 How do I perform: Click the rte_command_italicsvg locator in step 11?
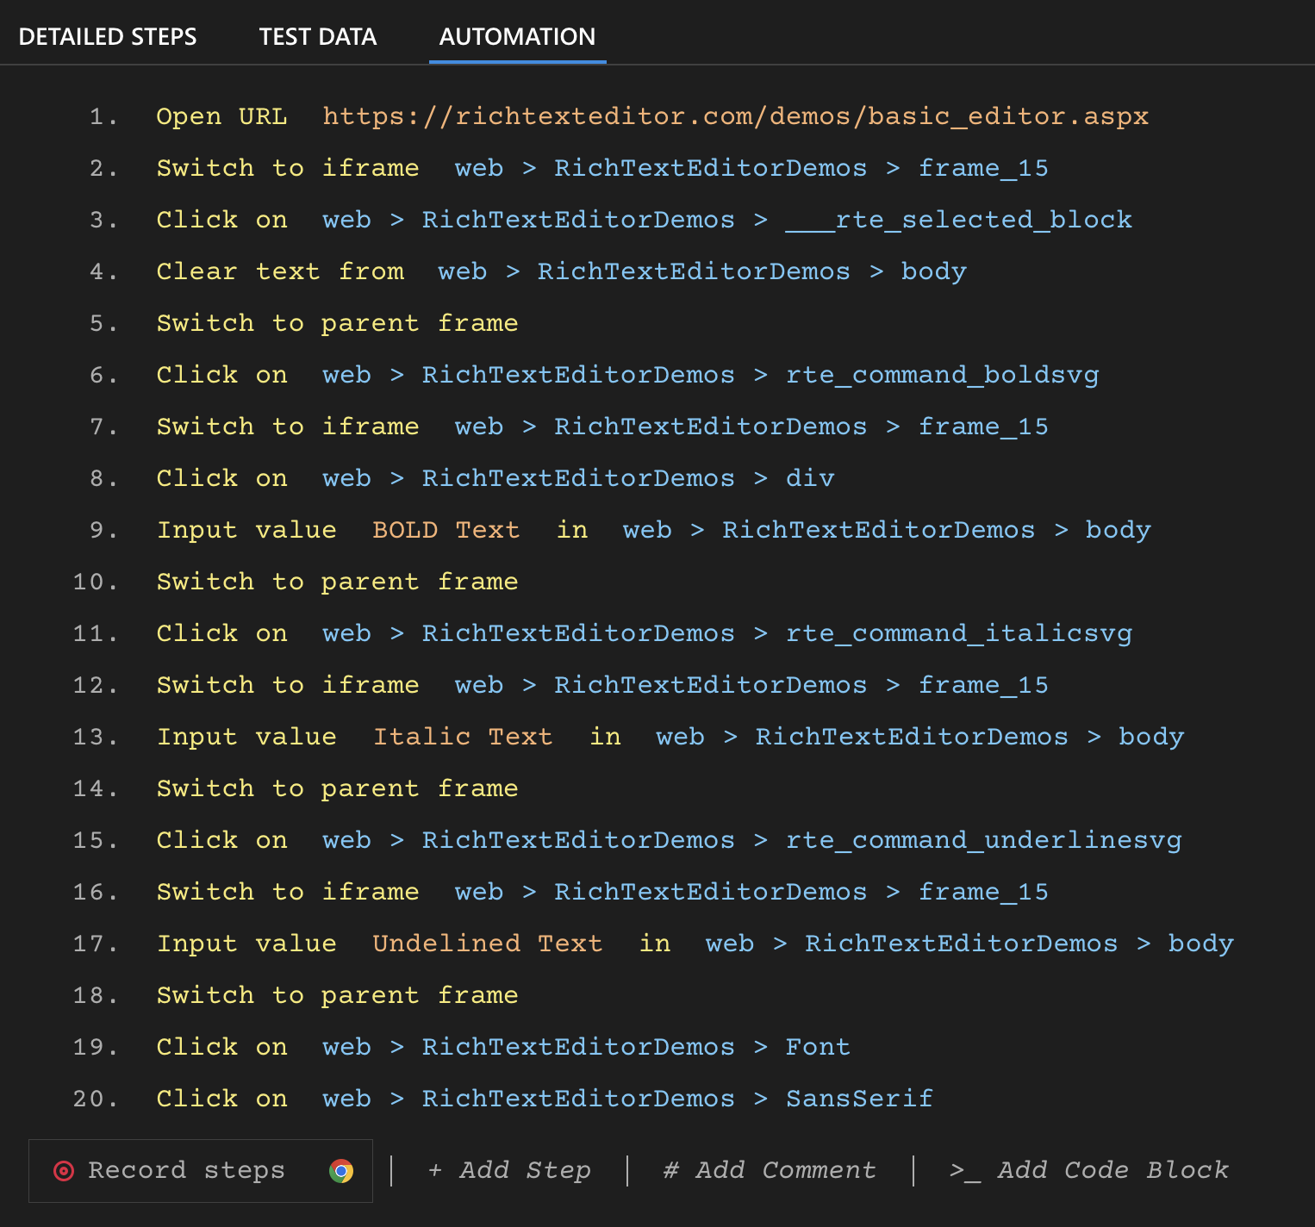pos(958,633)
